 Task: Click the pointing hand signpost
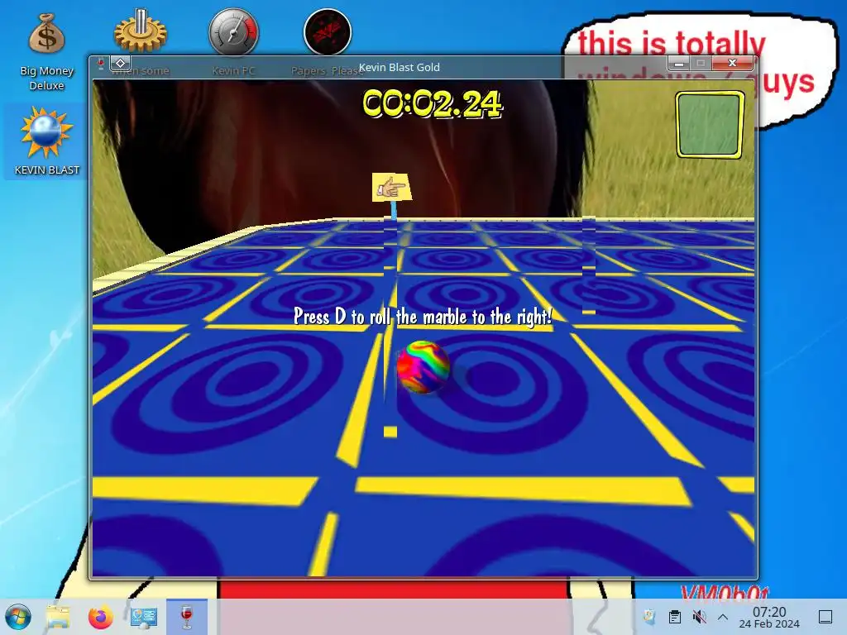coord(391,188)
